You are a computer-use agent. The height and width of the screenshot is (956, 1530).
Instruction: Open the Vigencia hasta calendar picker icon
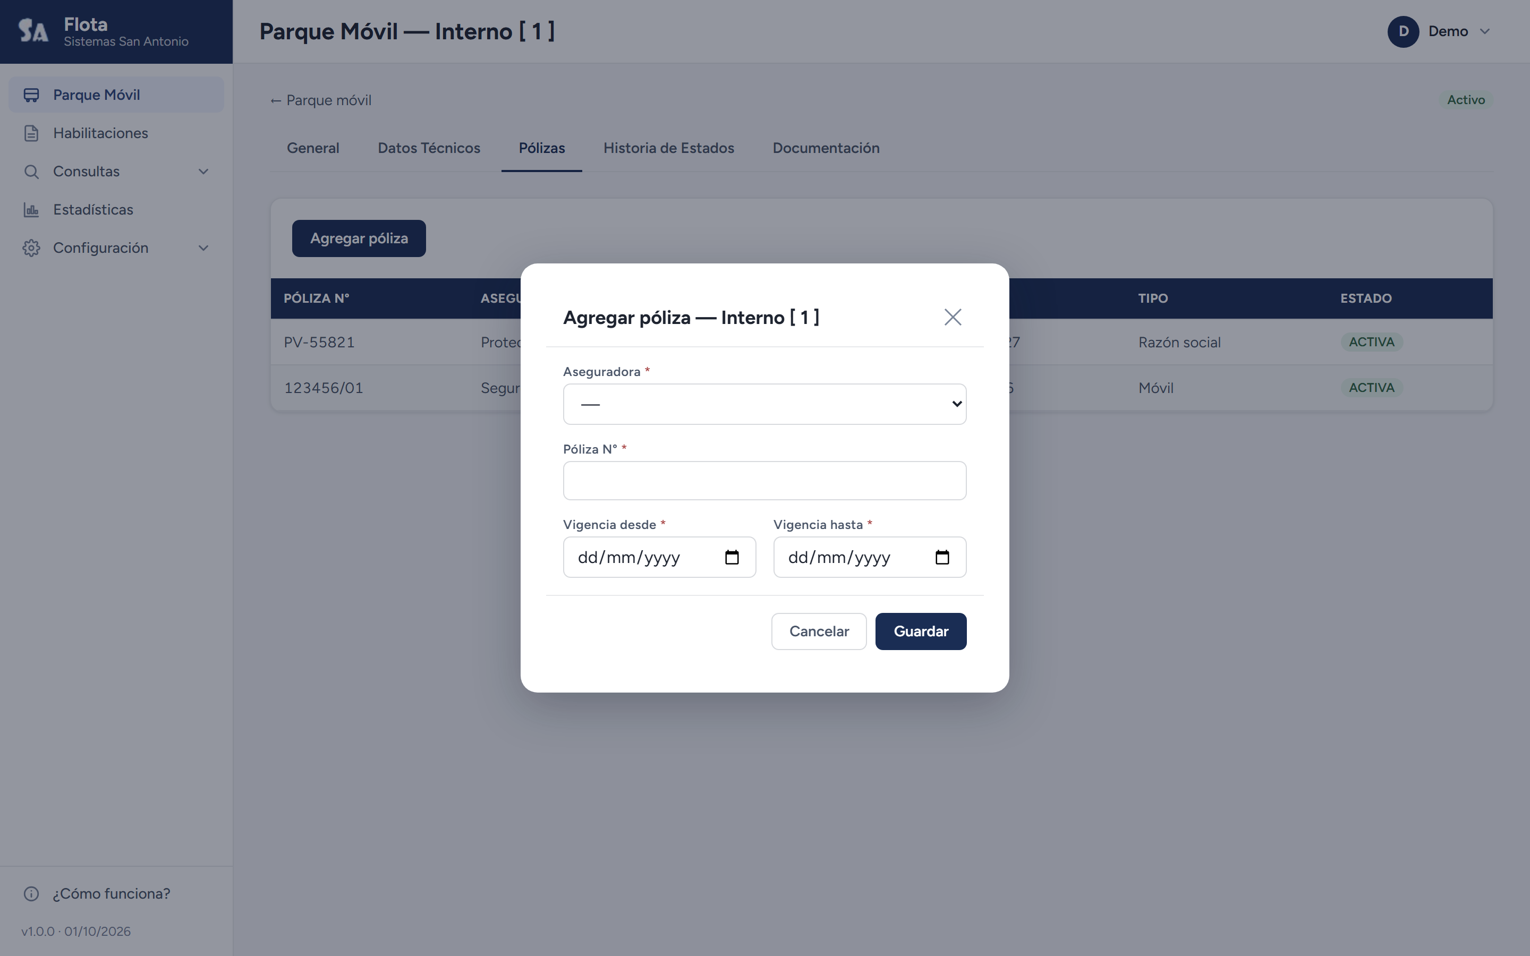(942, 557)
